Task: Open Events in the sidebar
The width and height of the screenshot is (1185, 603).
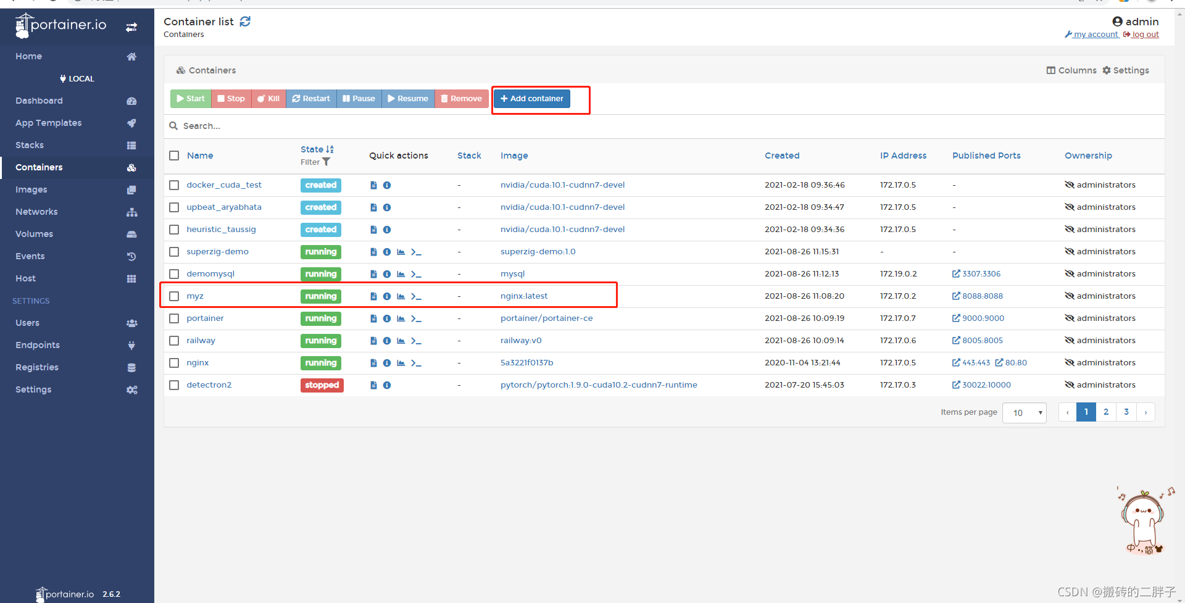Action: point(77,256)
